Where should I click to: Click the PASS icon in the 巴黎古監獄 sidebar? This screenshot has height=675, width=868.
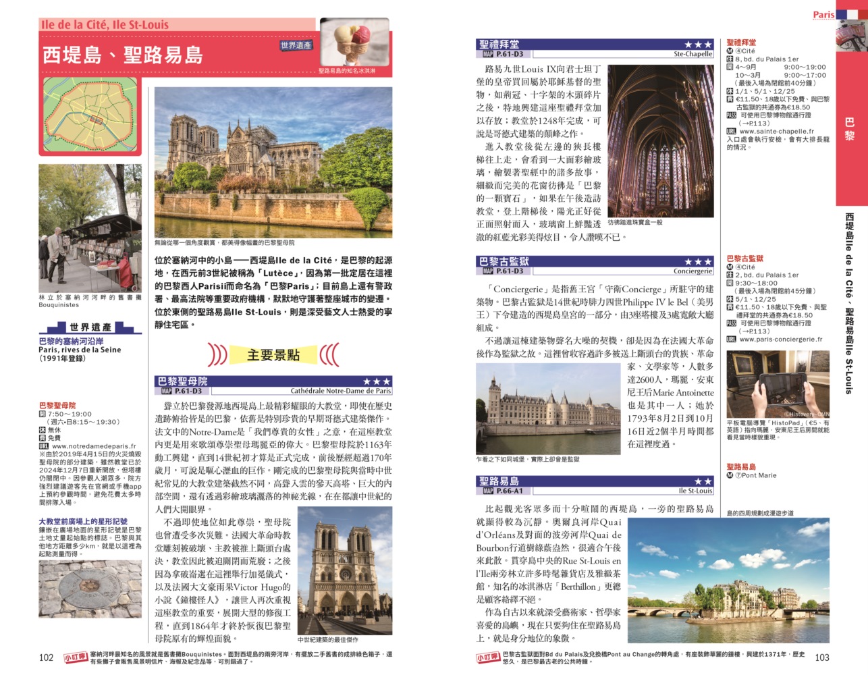tap(731, 323)
